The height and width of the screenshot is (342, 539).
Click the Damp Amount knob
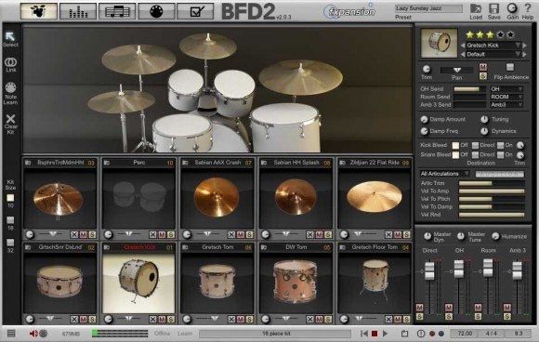pyautogui.click(x=424, y=119)
